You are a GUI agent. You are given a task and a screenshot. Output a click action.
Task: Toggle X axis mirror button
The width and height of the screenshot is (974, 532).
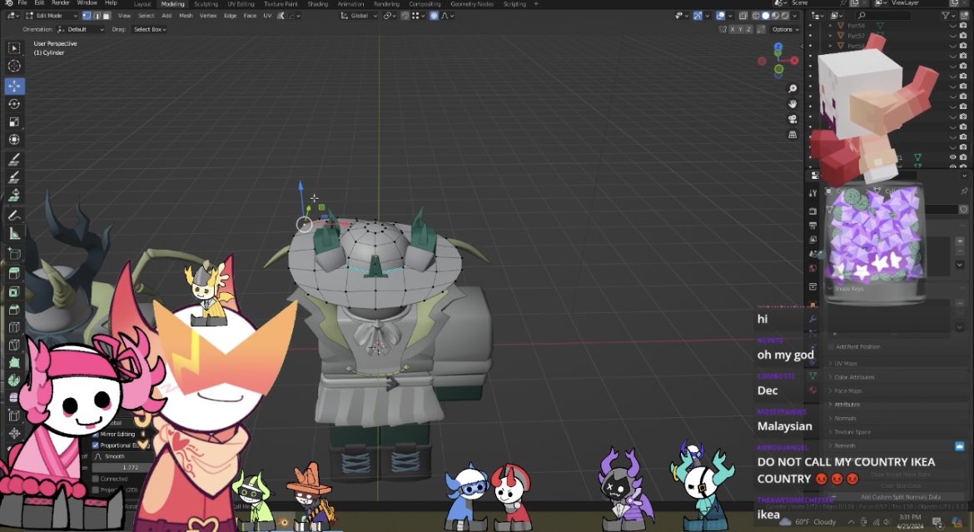click(x=733, y=29)
